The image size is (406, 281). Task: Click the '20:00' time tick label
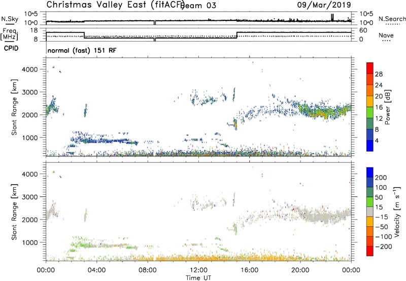[300, 270]
